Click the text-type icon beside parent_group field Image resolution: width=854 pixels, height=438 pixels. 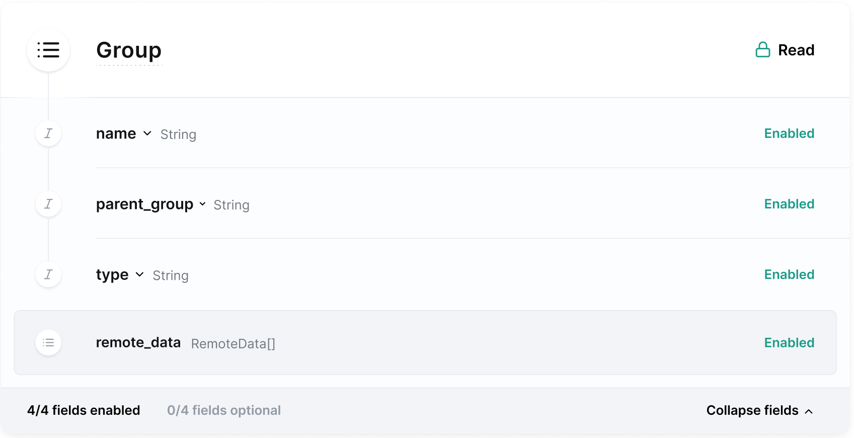pyautogui.click(x=48, y=204)
